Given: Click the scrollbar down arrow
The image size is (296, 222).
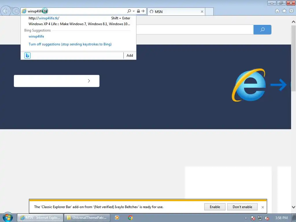Looking at the screenshot, I should 294,207.
